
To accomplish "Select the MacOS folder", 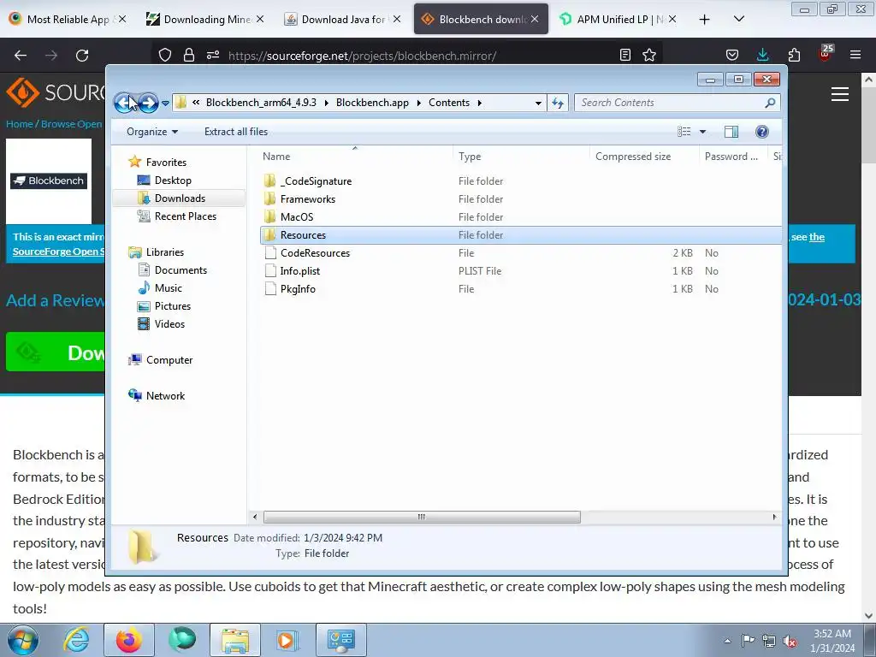I will tap(297, 216).
